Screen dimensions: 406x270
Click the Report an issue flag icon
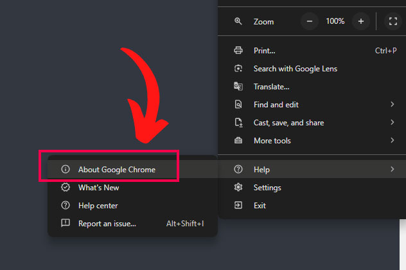[x=66, y=223]
